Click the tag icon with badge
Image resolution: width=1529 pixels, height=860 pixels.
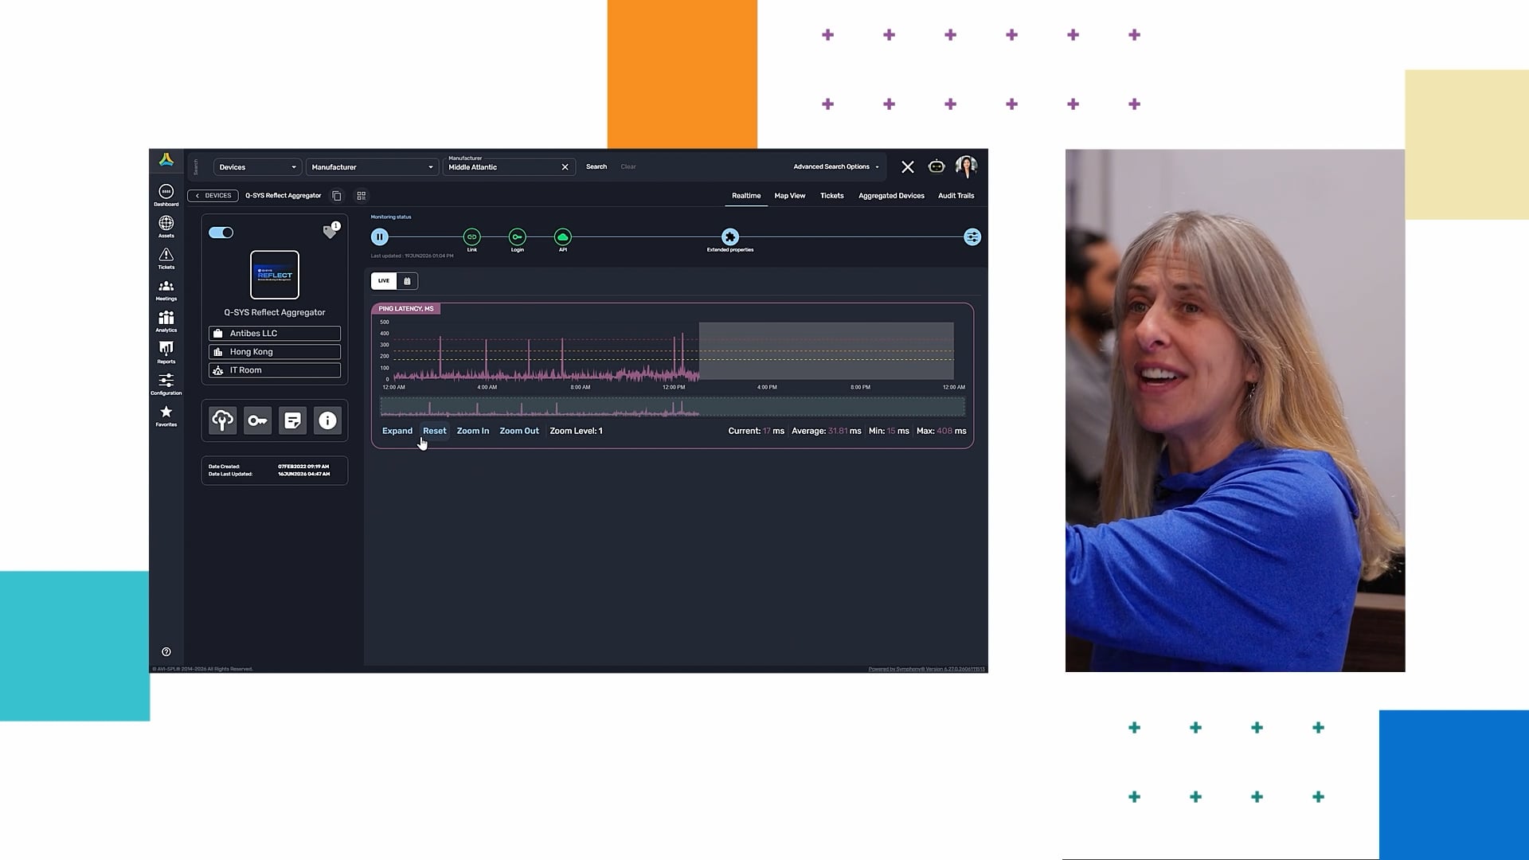pos(330,231)
